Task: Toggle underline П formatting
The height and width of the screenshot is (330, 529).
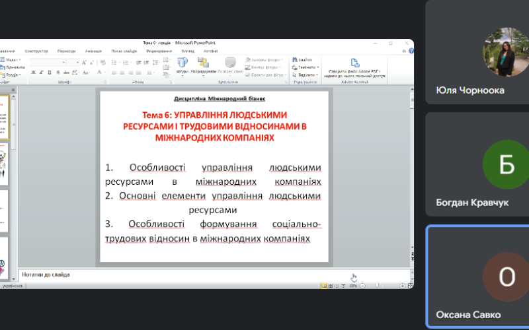Action: (x=50, y=73)
